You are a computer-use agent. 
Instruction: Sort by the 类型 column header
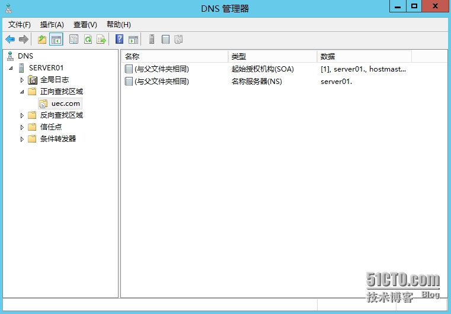(273, 57)
